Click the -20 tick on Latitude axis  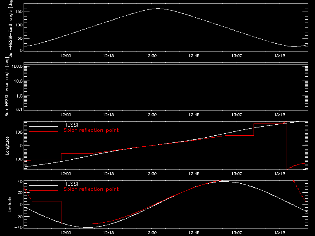click(19, 217)
